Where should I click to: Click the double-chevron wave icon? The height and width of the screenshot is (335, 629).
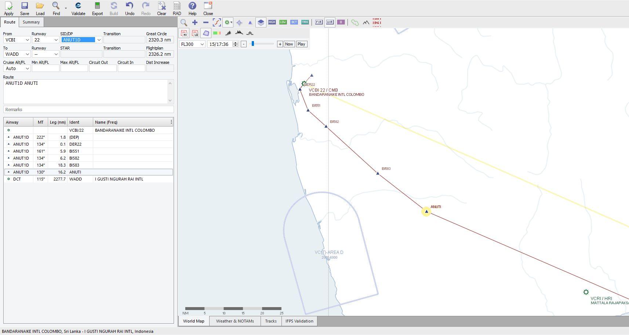[x=250, y=33]
